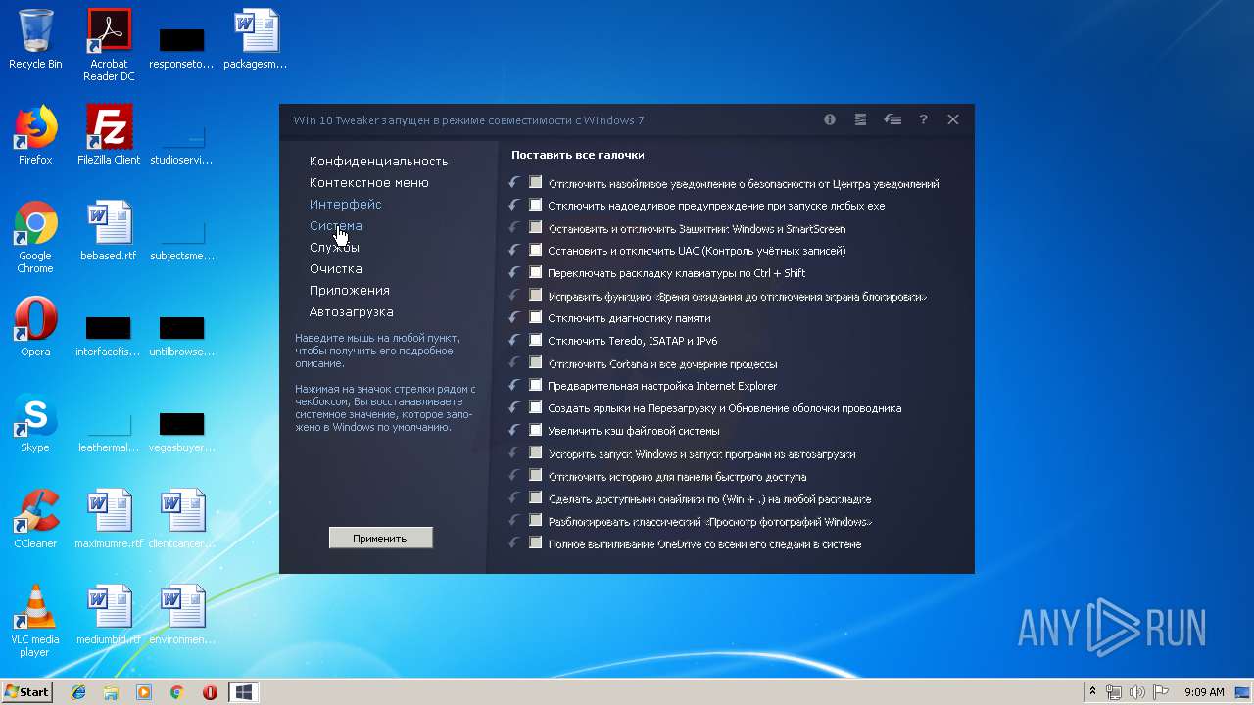Open the Контекстное меню section
Screen dimensions: 1254x705
(x=368, y=183)
